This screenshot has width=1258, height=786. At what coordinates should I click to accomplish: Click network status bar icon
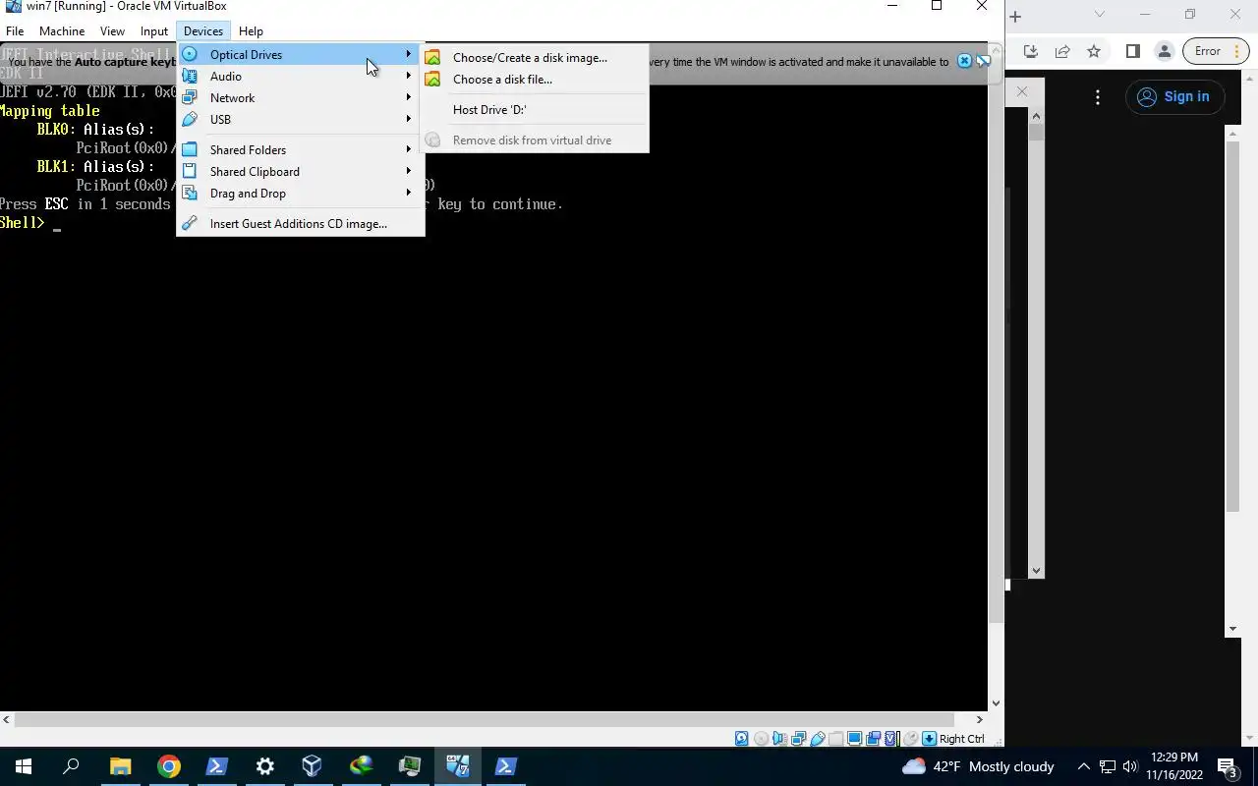tap(798, 739)
